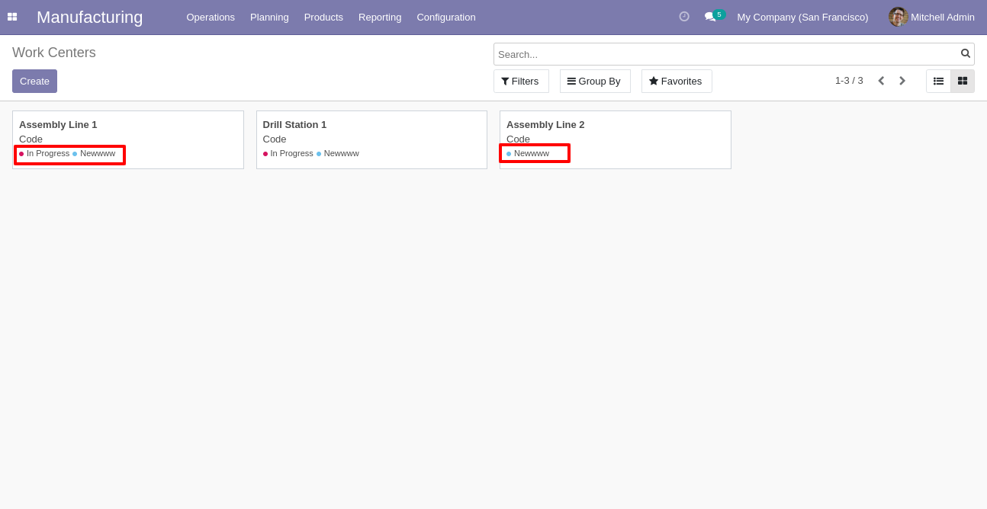Open the Assembly Line 1 card
This screenshot has width=987, height=509.
click(128, 139)
